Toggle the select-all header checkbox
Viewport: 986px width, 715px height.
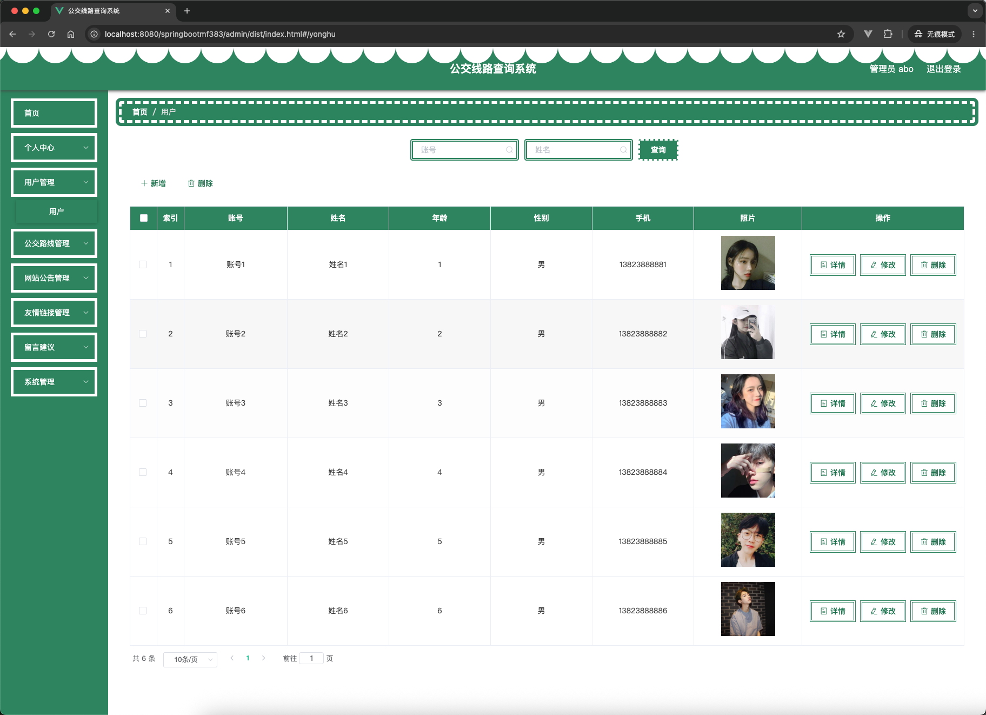tap(144, 218)
